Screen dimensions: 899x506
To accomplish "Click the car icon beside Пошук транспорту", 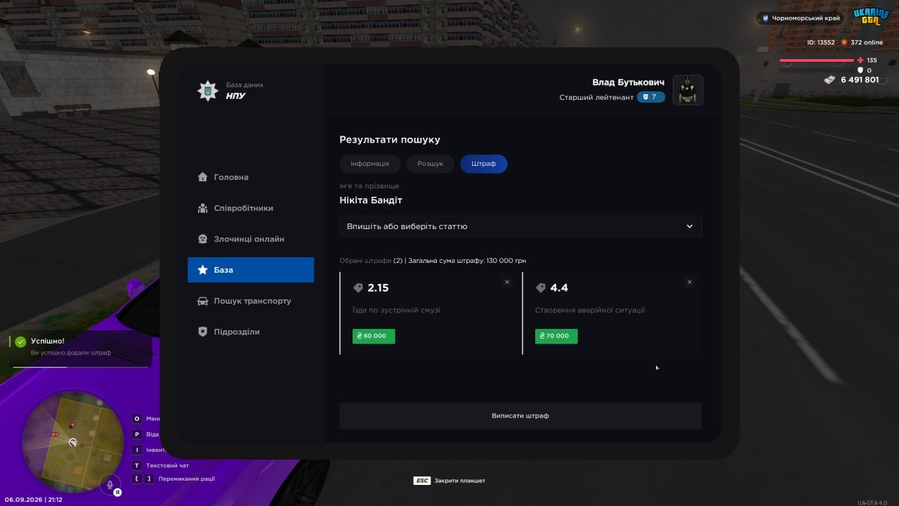I will coord(203,301).
